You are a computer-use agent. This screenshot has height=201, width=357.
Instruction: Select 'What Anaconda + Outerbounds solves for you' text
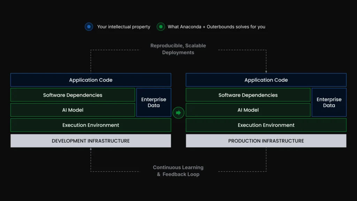click(216, 27)
